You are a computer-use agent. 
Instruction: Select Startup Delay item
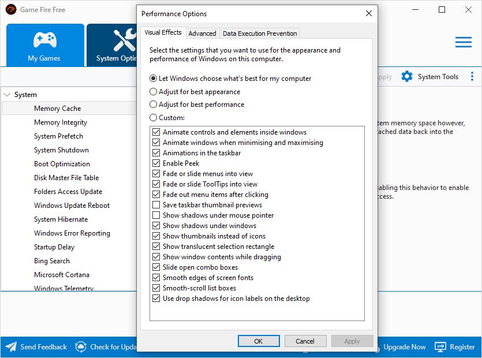click(54, 247)
